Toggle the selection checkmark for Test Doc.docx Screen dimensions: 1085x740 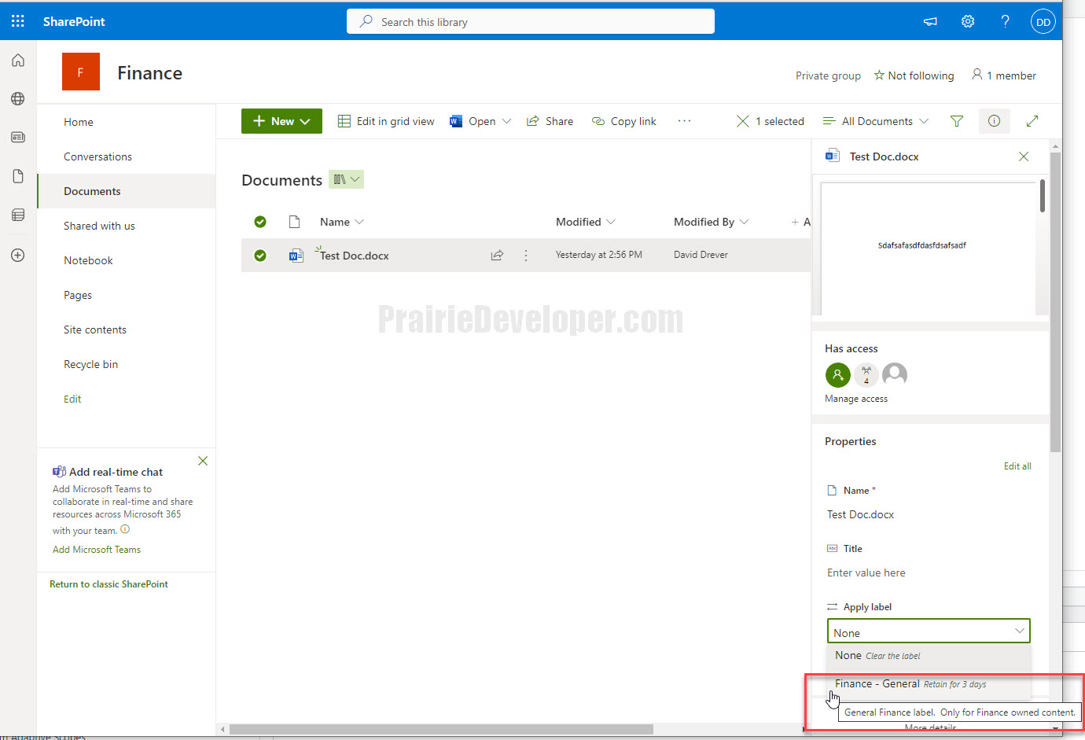[x=260, y=256]
